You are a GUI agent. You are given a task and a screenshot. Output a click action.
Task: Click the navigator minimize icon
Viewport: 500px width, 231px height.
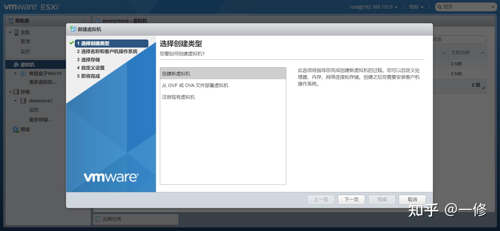coord(84,21)
